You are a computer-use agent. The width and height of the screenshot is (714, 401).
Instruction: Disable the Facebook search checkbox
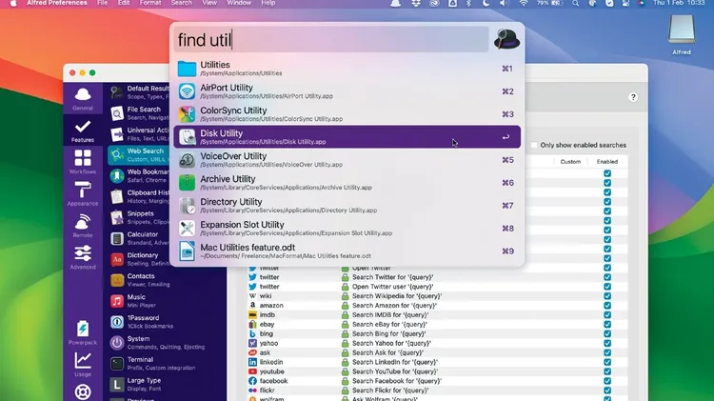coord(607,381)
